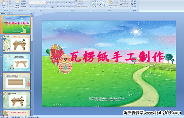
Task: Click the font color A icon
Action: click(x=52, y=7)
